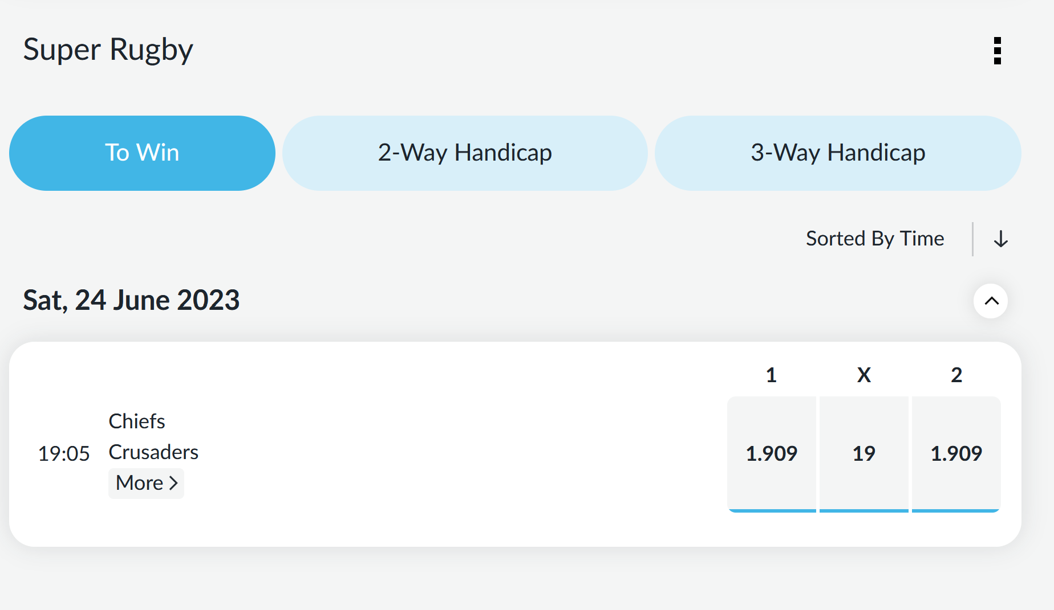Click the Super Rugby heading
Image resolution: width=1054 pixels, height=610 pixels.
(x=108, y=50)
